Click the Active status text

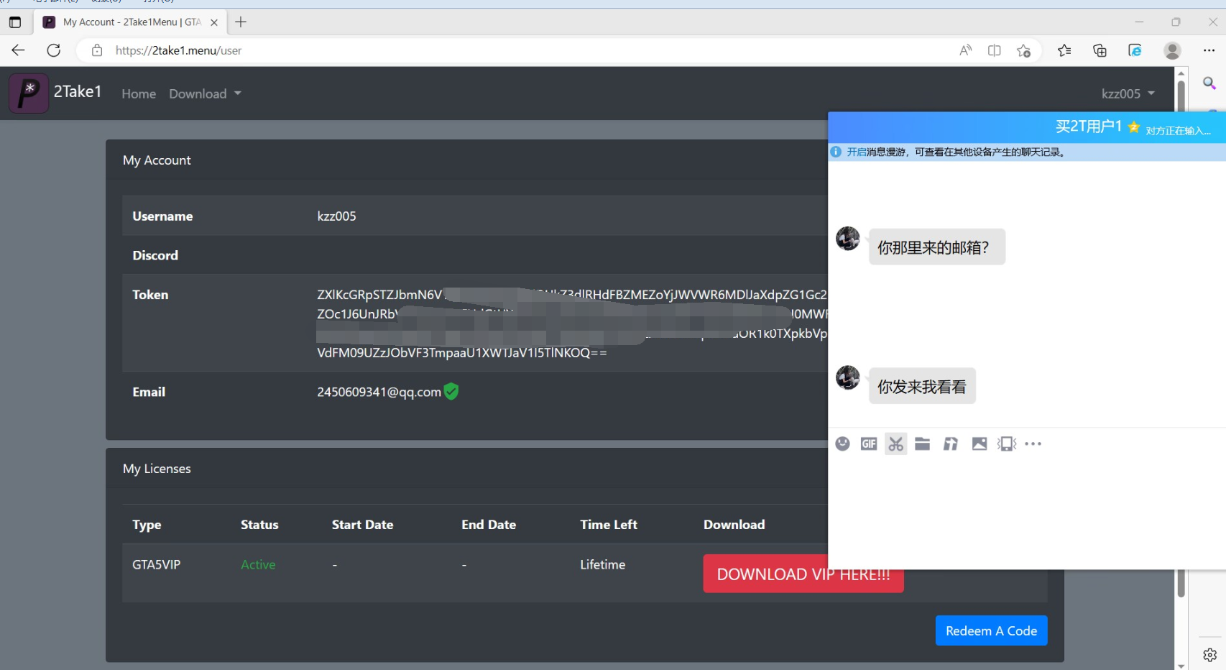point(258,564)
